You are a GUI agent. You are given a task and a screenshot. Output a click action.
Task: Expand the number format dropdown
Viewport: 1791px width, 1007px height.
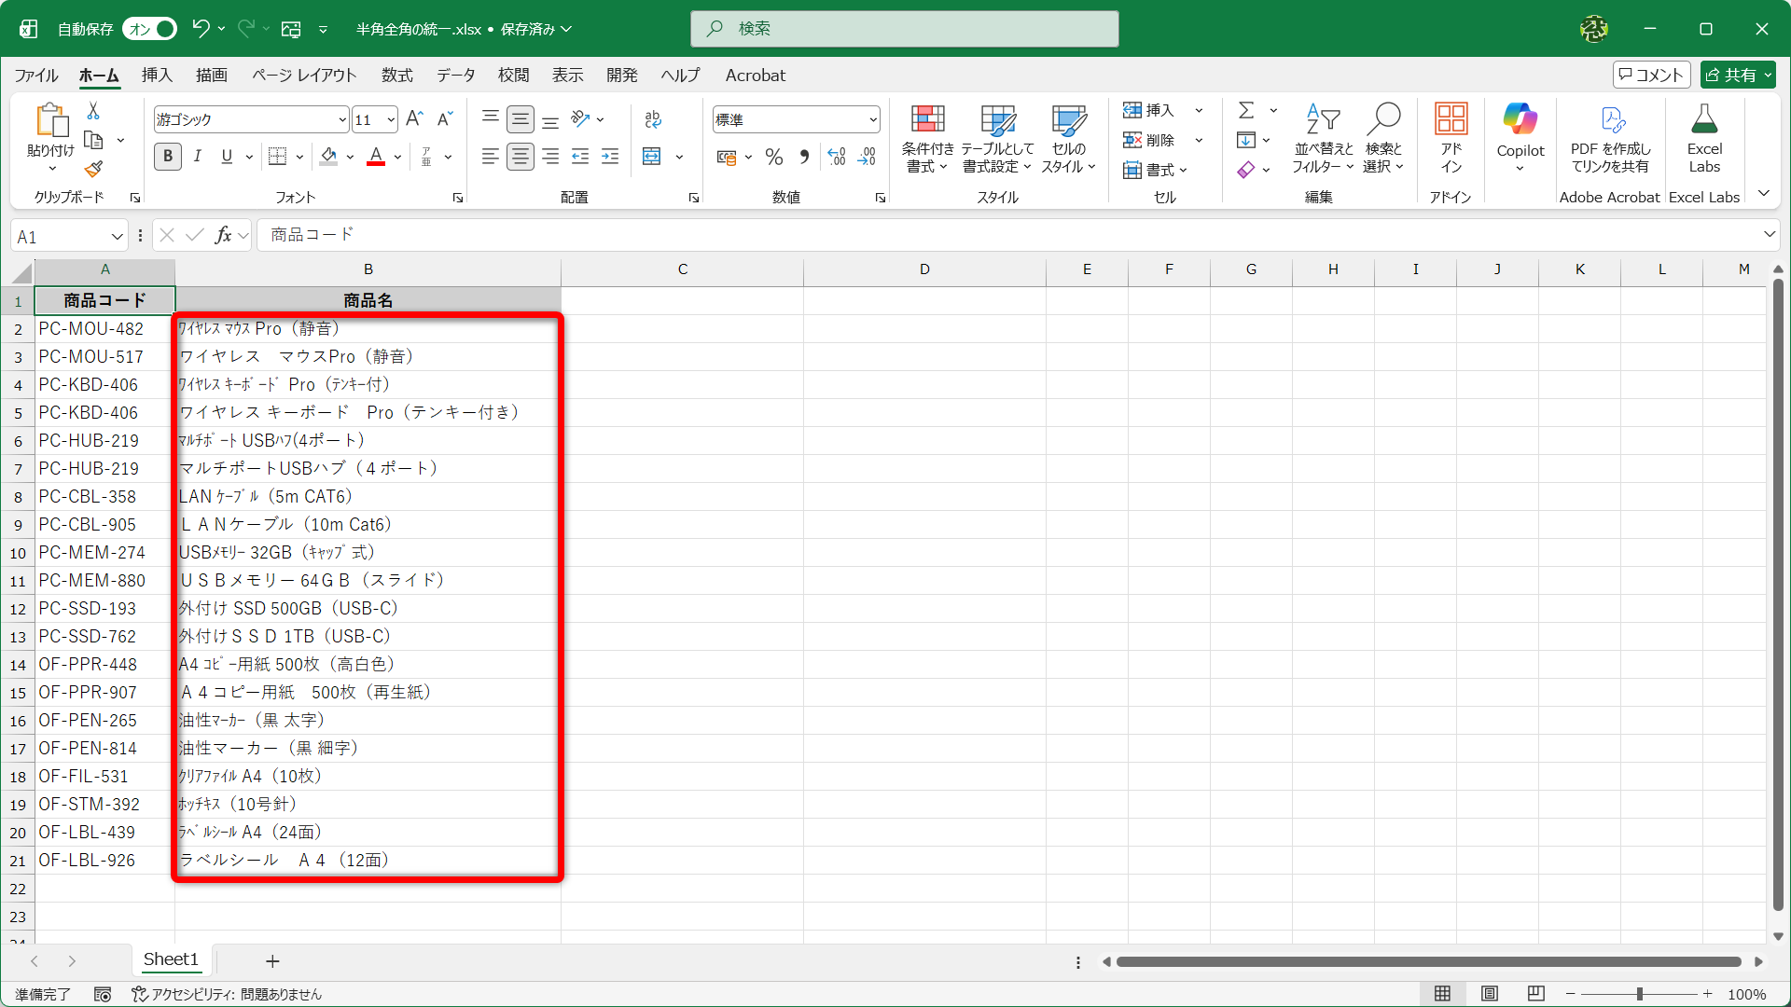pos(873,119)
